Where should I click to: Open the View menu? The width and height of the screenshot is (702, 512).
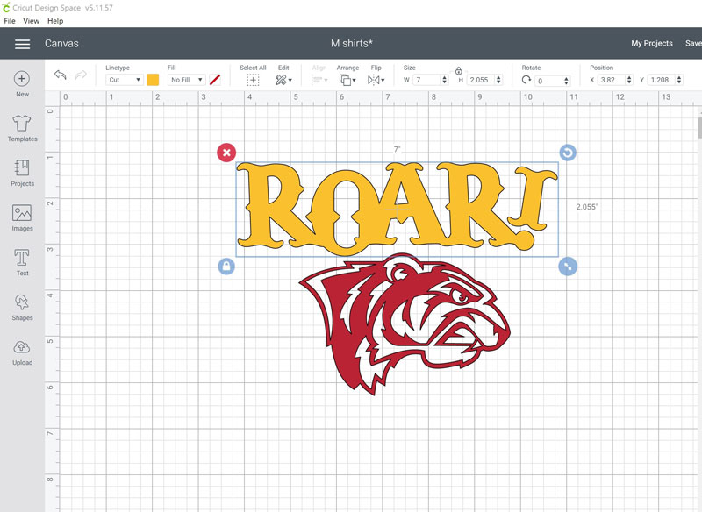[31, 21]
